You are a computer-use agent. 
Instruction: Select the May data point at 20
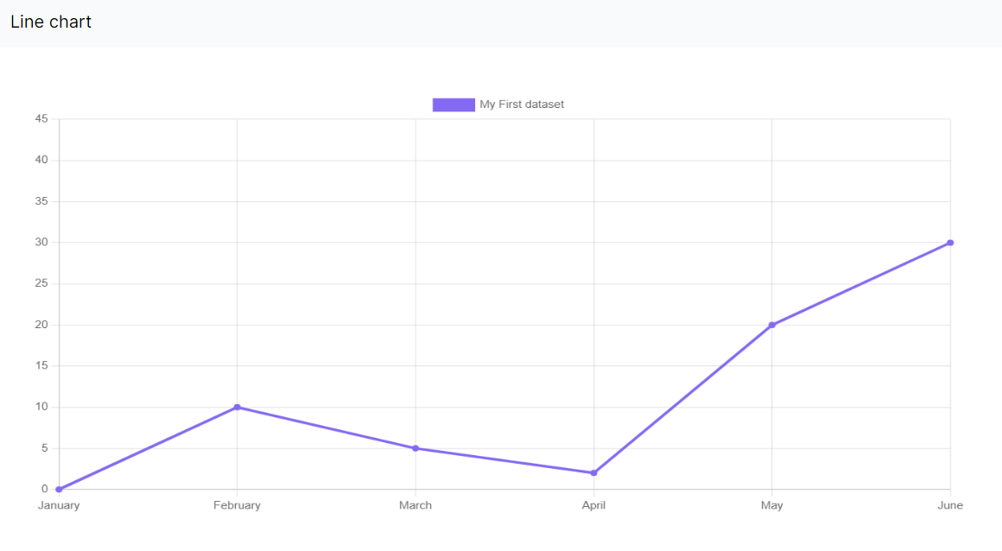(x=772, y=325)
